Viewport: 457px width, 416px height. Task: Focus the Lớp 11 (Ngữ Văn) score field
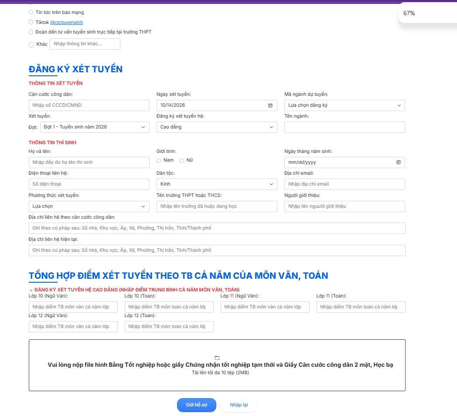265,307
